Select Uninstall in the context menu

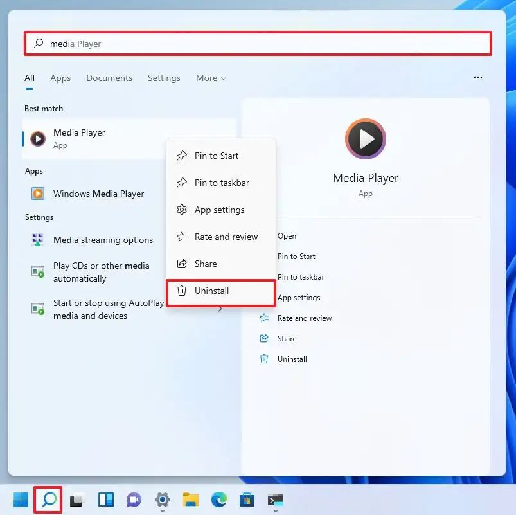(212, 291)
